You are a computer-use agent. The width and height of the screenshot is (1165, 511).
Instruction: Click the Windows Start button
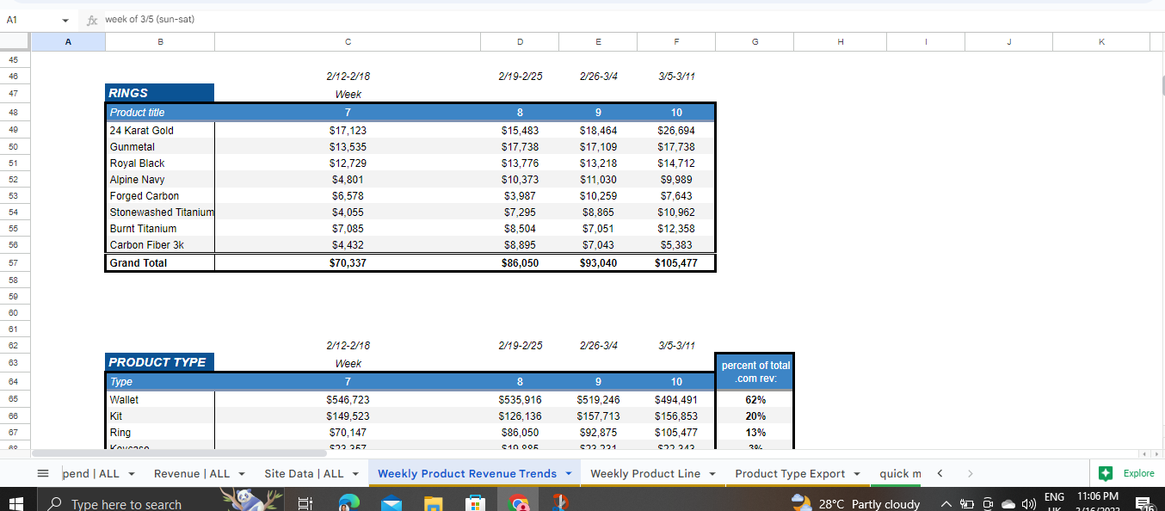(x=19, y=503)
